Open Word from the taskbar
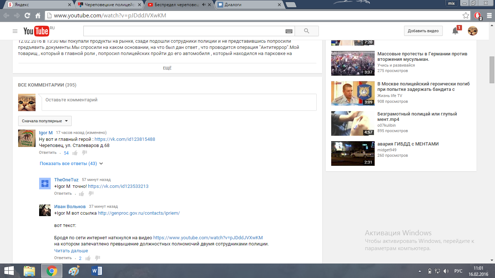This screenshot has height=278, width=495. click(97, 271)
